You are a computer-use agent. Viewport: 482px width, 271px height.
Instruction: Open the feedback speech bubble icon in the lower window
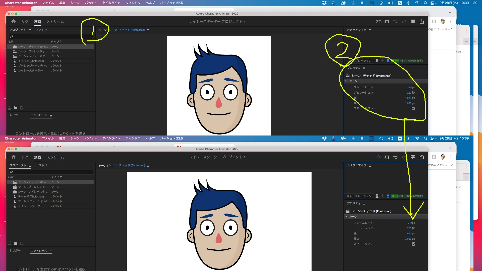413,157
